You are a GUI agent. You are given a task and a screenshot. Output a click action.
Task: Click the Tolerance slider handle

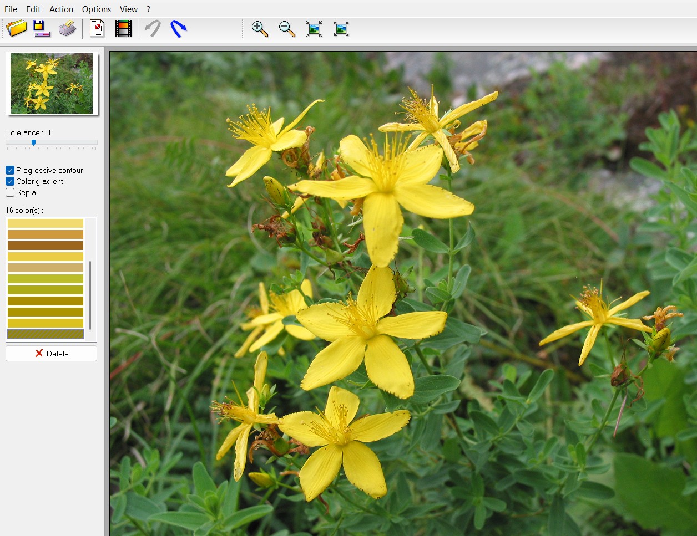coord(33,142)
